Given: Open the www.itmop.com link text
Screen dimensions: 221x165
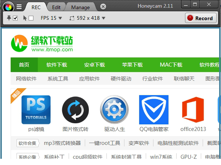Looking at the screenshot, I should (x=52, y=49).
